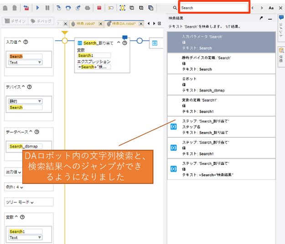Click the Expand step (plus box) icon
Image resolution: width=285 pixels, height=244 pixels.
pyautogui.click(x=141, y=8)
